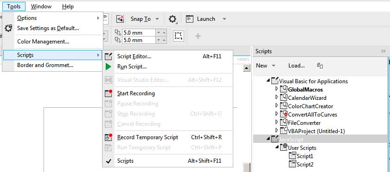
Task: Click the Start Recording icon
Action: pyautogui.click(x=109, y=93)
